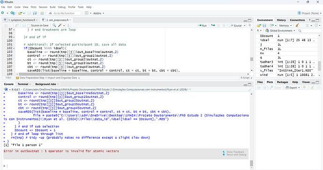Switch to Background Jobs tab
This screenshot has width=323, height=170.
click(45, 84)
